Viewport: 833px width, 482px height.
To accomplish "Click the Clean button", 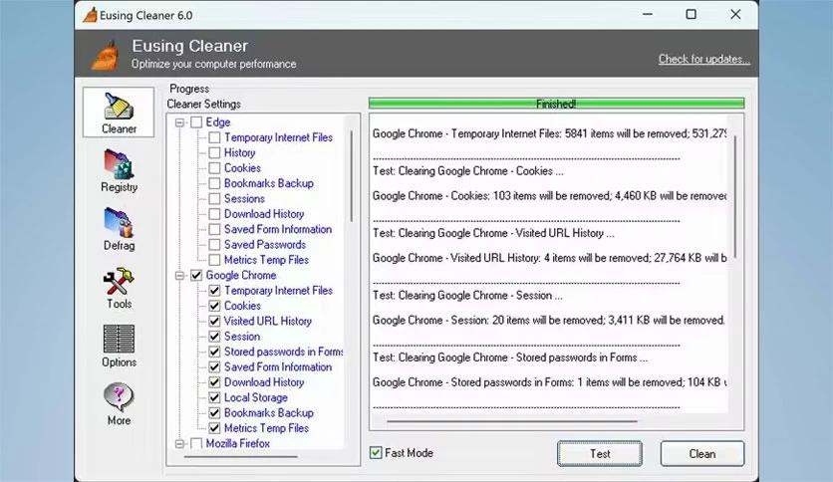I will pos(702,454).
